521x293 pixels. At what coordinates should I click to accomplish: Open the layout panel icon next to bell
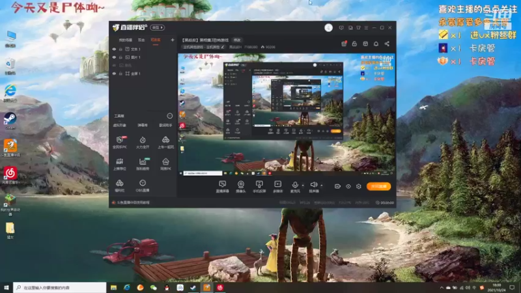[x=365, y=44]
